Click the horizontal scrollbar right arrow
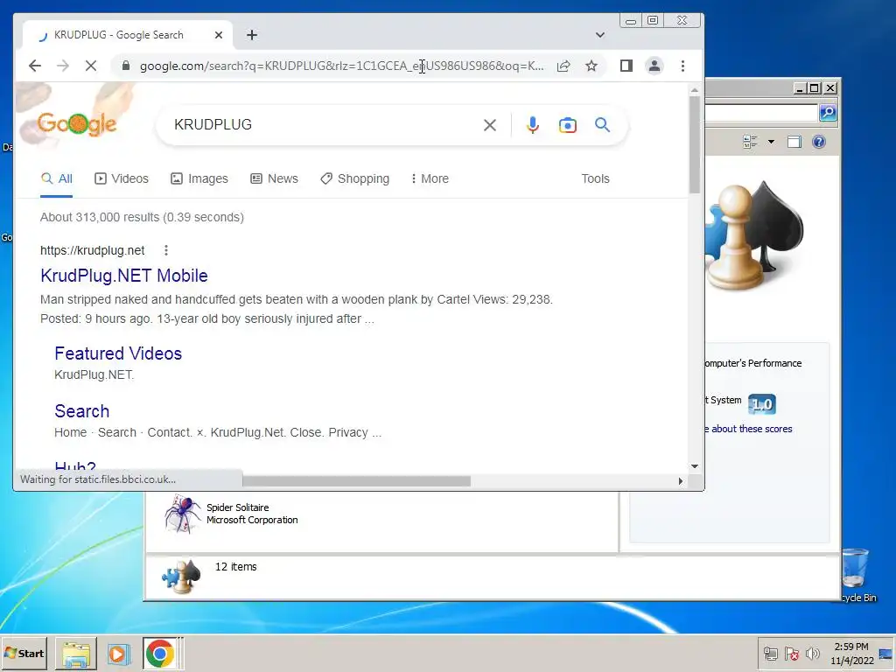Screen dimensions: 896x672 [680, 481]
